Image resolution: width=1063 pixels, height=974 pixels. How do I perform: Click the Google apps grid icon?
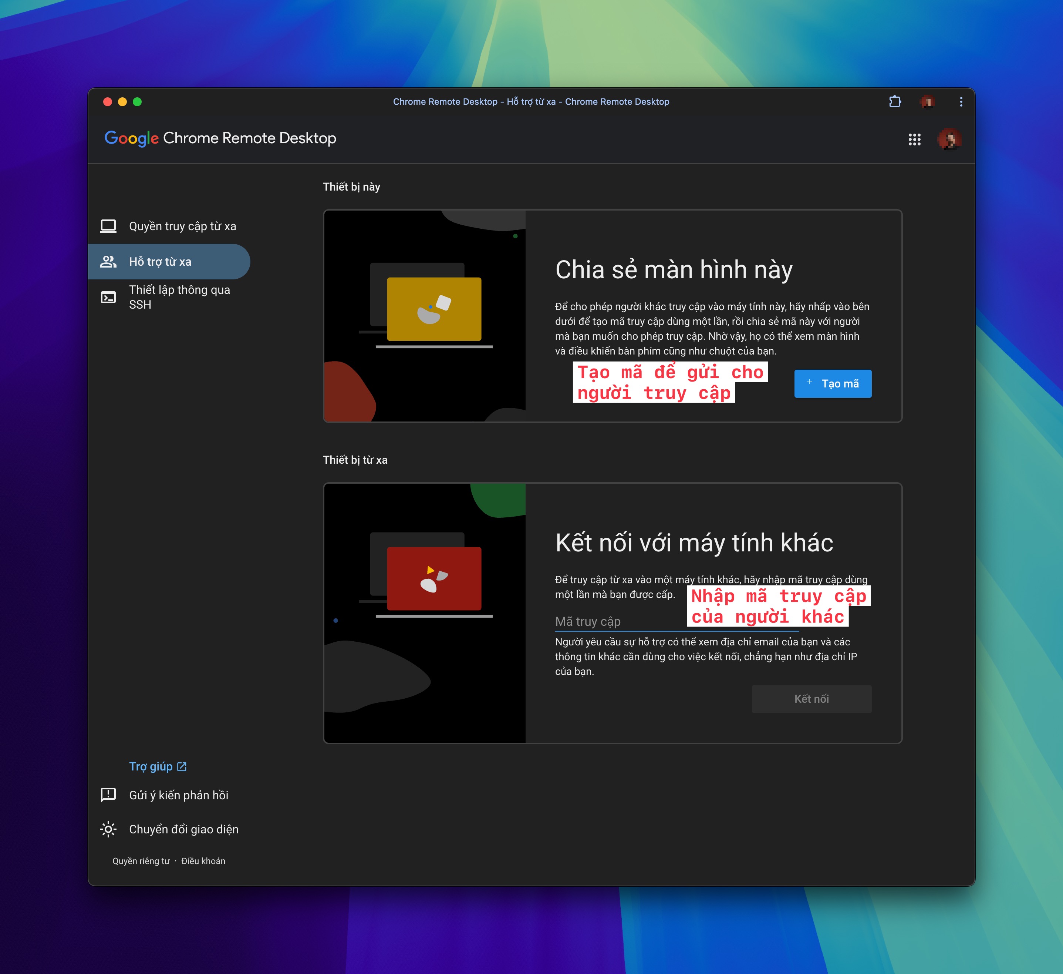coord(914,139)
